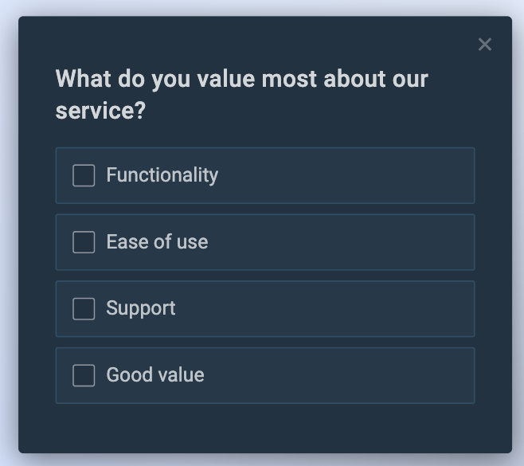Click the first line of the survey question
The width and height of the screenshot is (524, 466).
(x=241, y=80)
